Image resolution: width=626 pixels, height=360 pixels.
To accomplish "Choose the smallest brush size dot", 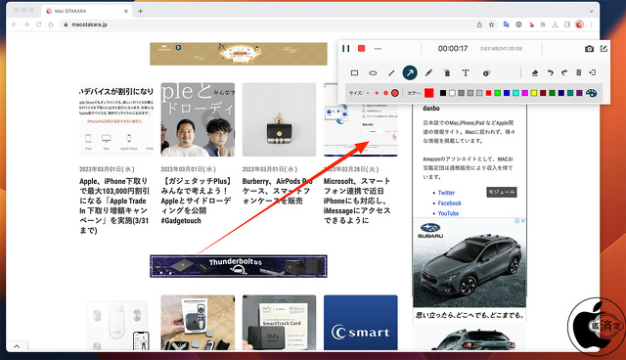I will tap(368, 93).
